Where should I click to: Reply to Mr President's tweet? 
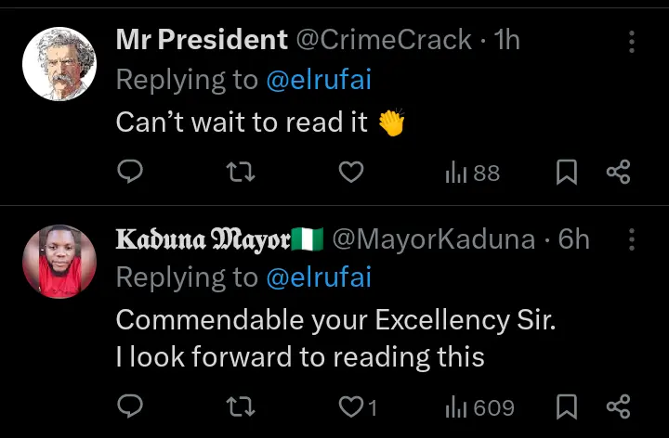tap(132, 173)
